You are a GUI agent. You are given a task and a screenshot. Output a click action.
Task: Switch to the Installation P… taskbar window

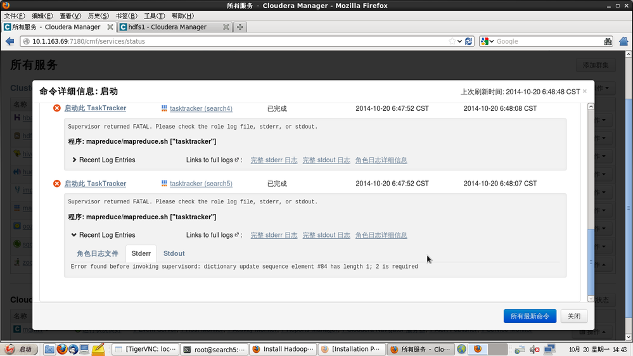(x=352, y=349)
